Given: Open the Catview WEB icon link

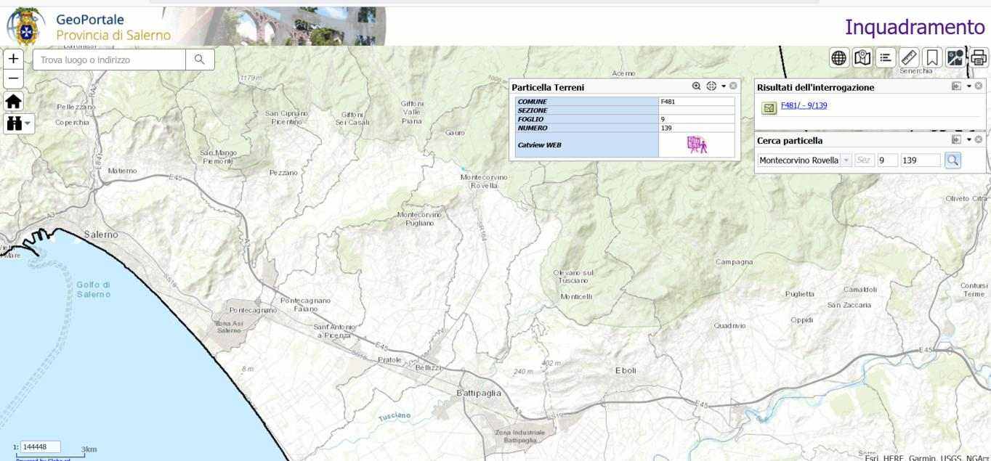Looking at the screenshot, I should click(x=697, y=145).
